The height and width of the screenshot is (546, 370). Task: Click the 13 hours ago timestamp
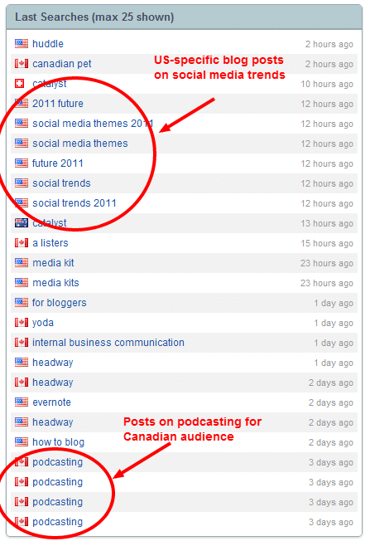[x=327, y=223]
